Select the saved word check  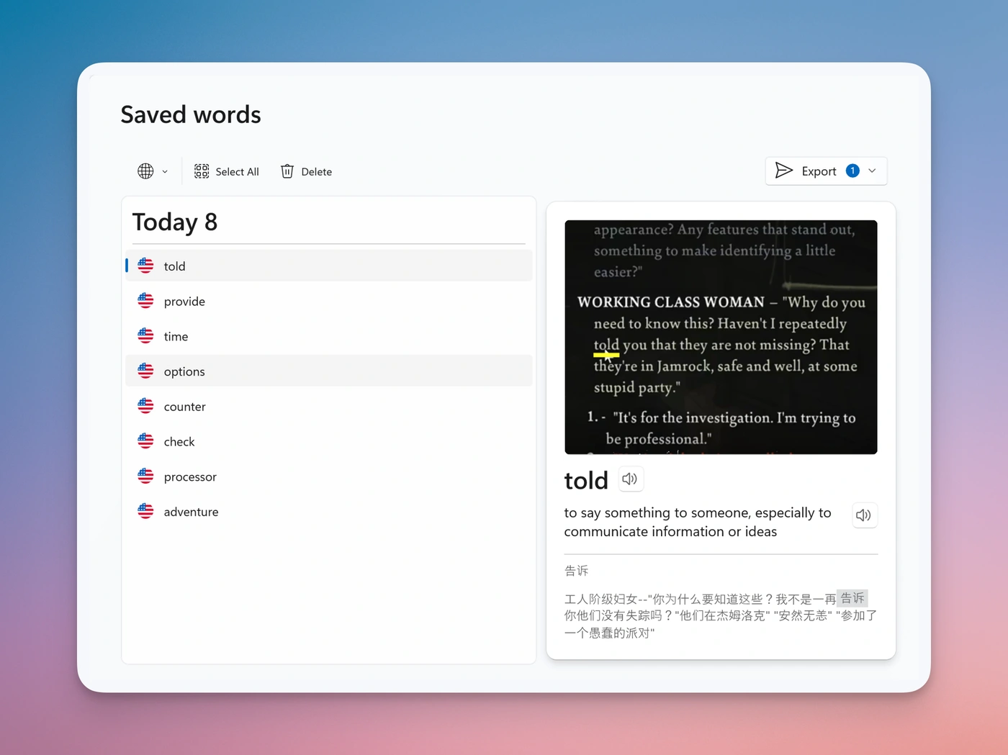point(179,441)
